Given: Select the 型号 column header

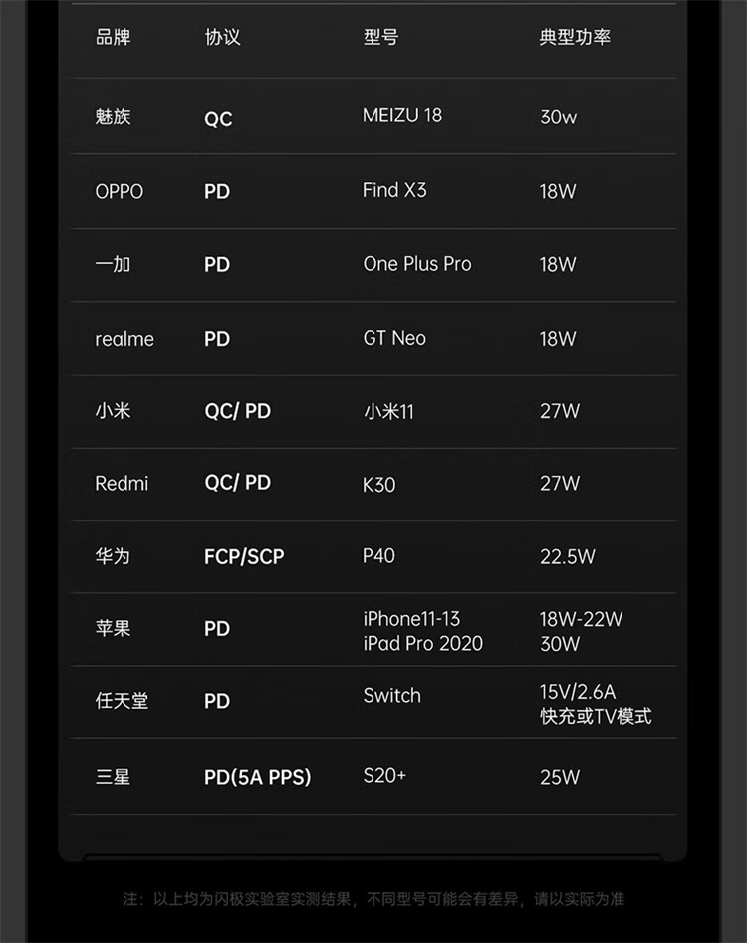Looking at the screenshot, I should coord(380,38).
